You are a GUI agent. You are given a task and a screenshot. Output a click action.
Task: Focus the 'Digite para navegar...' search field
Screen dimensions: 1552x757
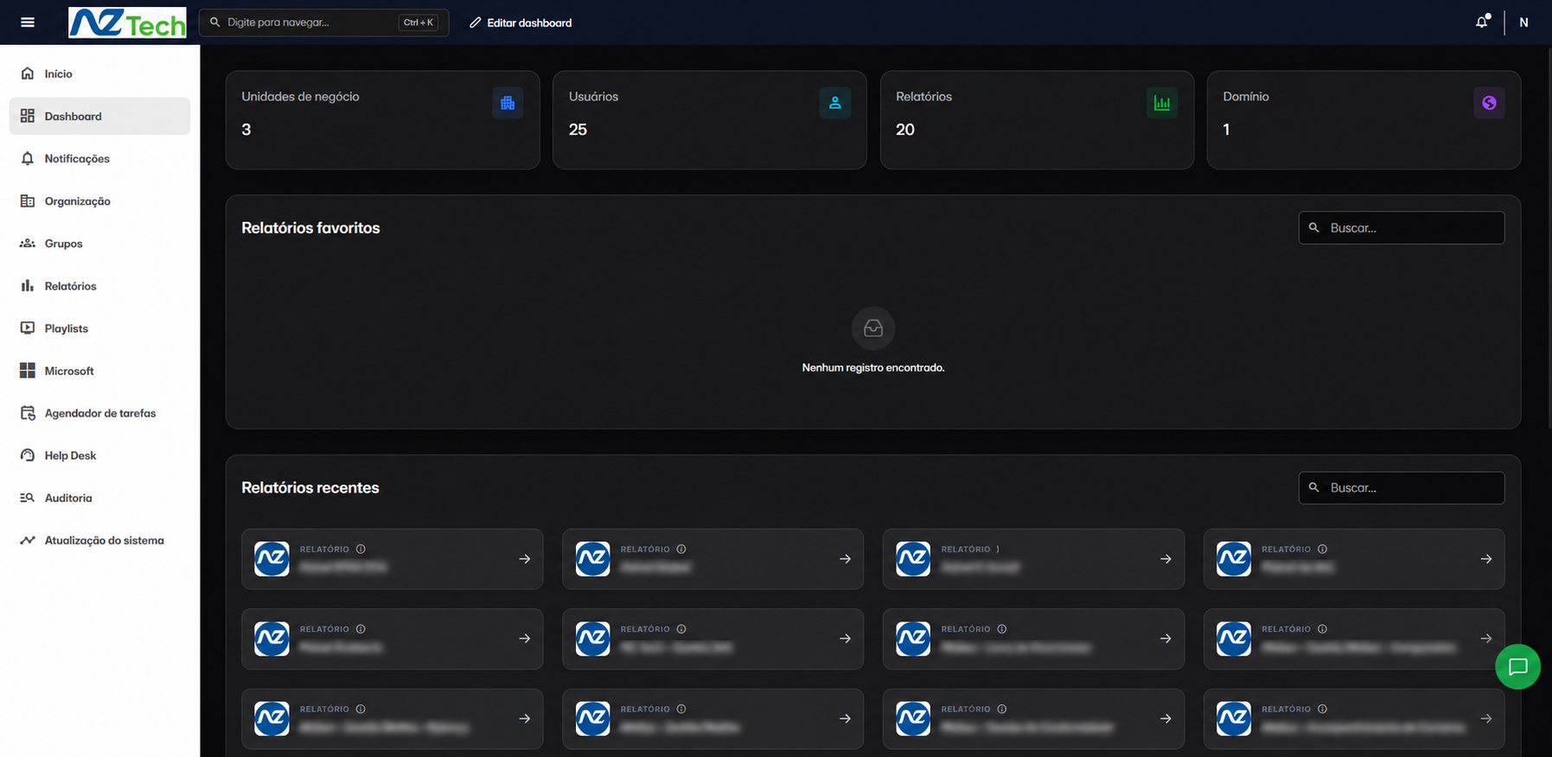coord(323,22)
